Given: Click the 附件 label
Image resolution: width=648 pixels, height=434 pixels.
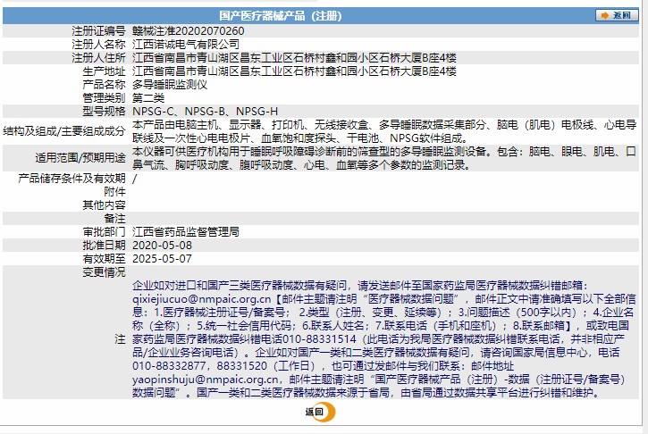Looking at the screenshot, I should pos(114,192).
